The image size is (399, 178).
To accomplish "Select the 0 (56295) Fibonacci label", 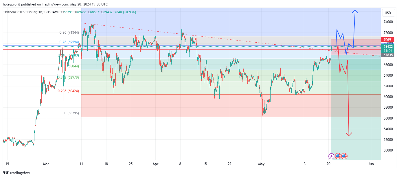I will pos(71,113).
